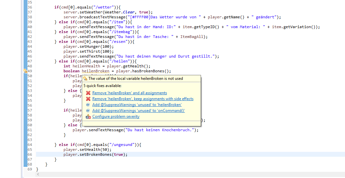Click the red X icon beside 'and all assignments'

pos(88,93)
